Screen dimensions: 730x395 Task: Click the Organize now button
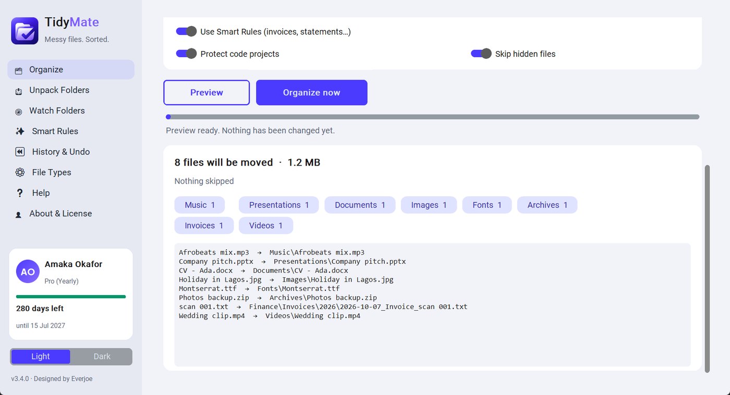pyautogui.click(x=312, y=93)
